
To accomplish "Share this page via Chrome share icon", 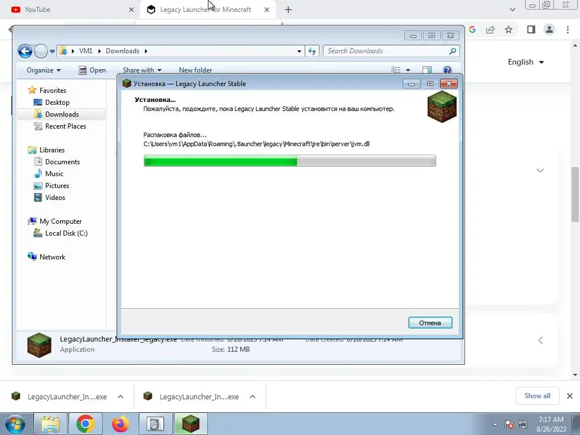I will 491,29.
